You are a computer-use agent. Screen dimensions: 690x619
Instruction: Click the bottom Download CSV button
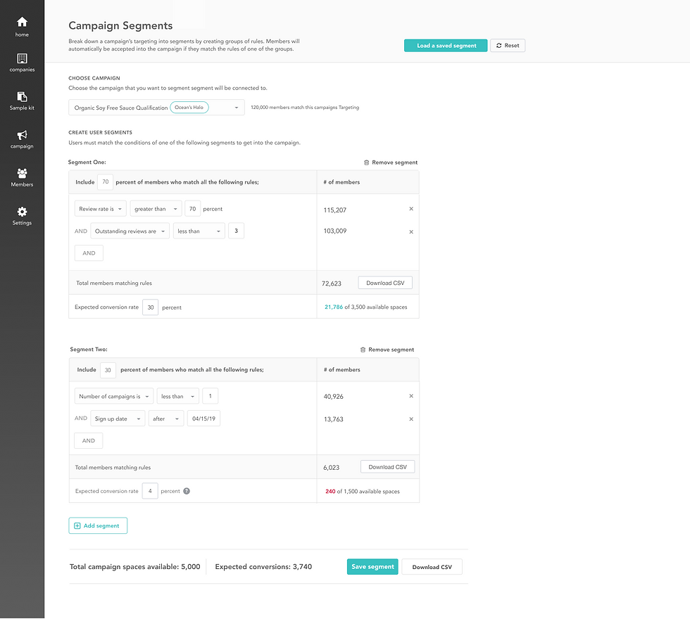432,567
